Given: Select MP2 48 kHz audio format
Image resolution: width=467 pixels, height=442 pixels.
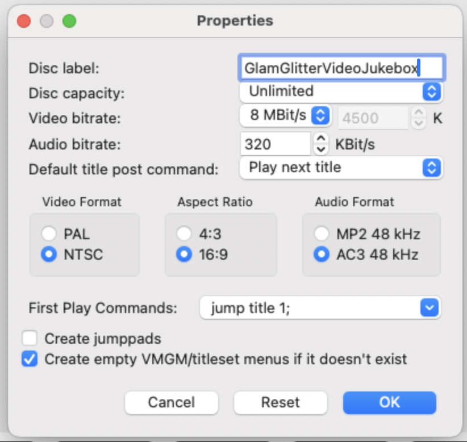Looking at the screenshot, I should 322,233.
